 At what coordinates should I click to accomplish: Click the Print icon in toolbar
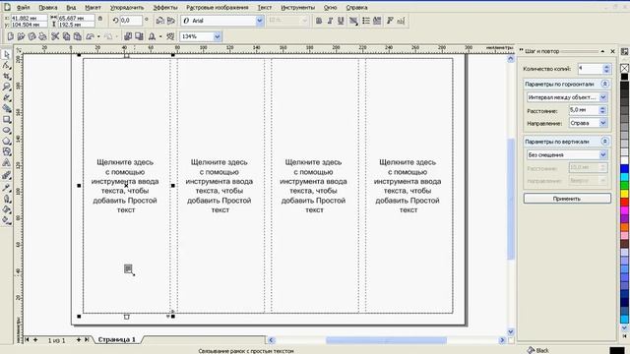point(42,36)
